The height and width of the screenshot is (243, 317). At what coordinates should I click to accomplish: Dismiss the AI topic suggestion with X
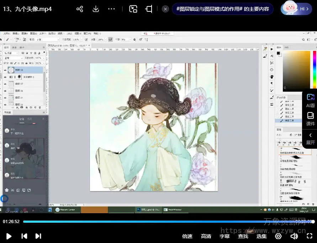165,9
